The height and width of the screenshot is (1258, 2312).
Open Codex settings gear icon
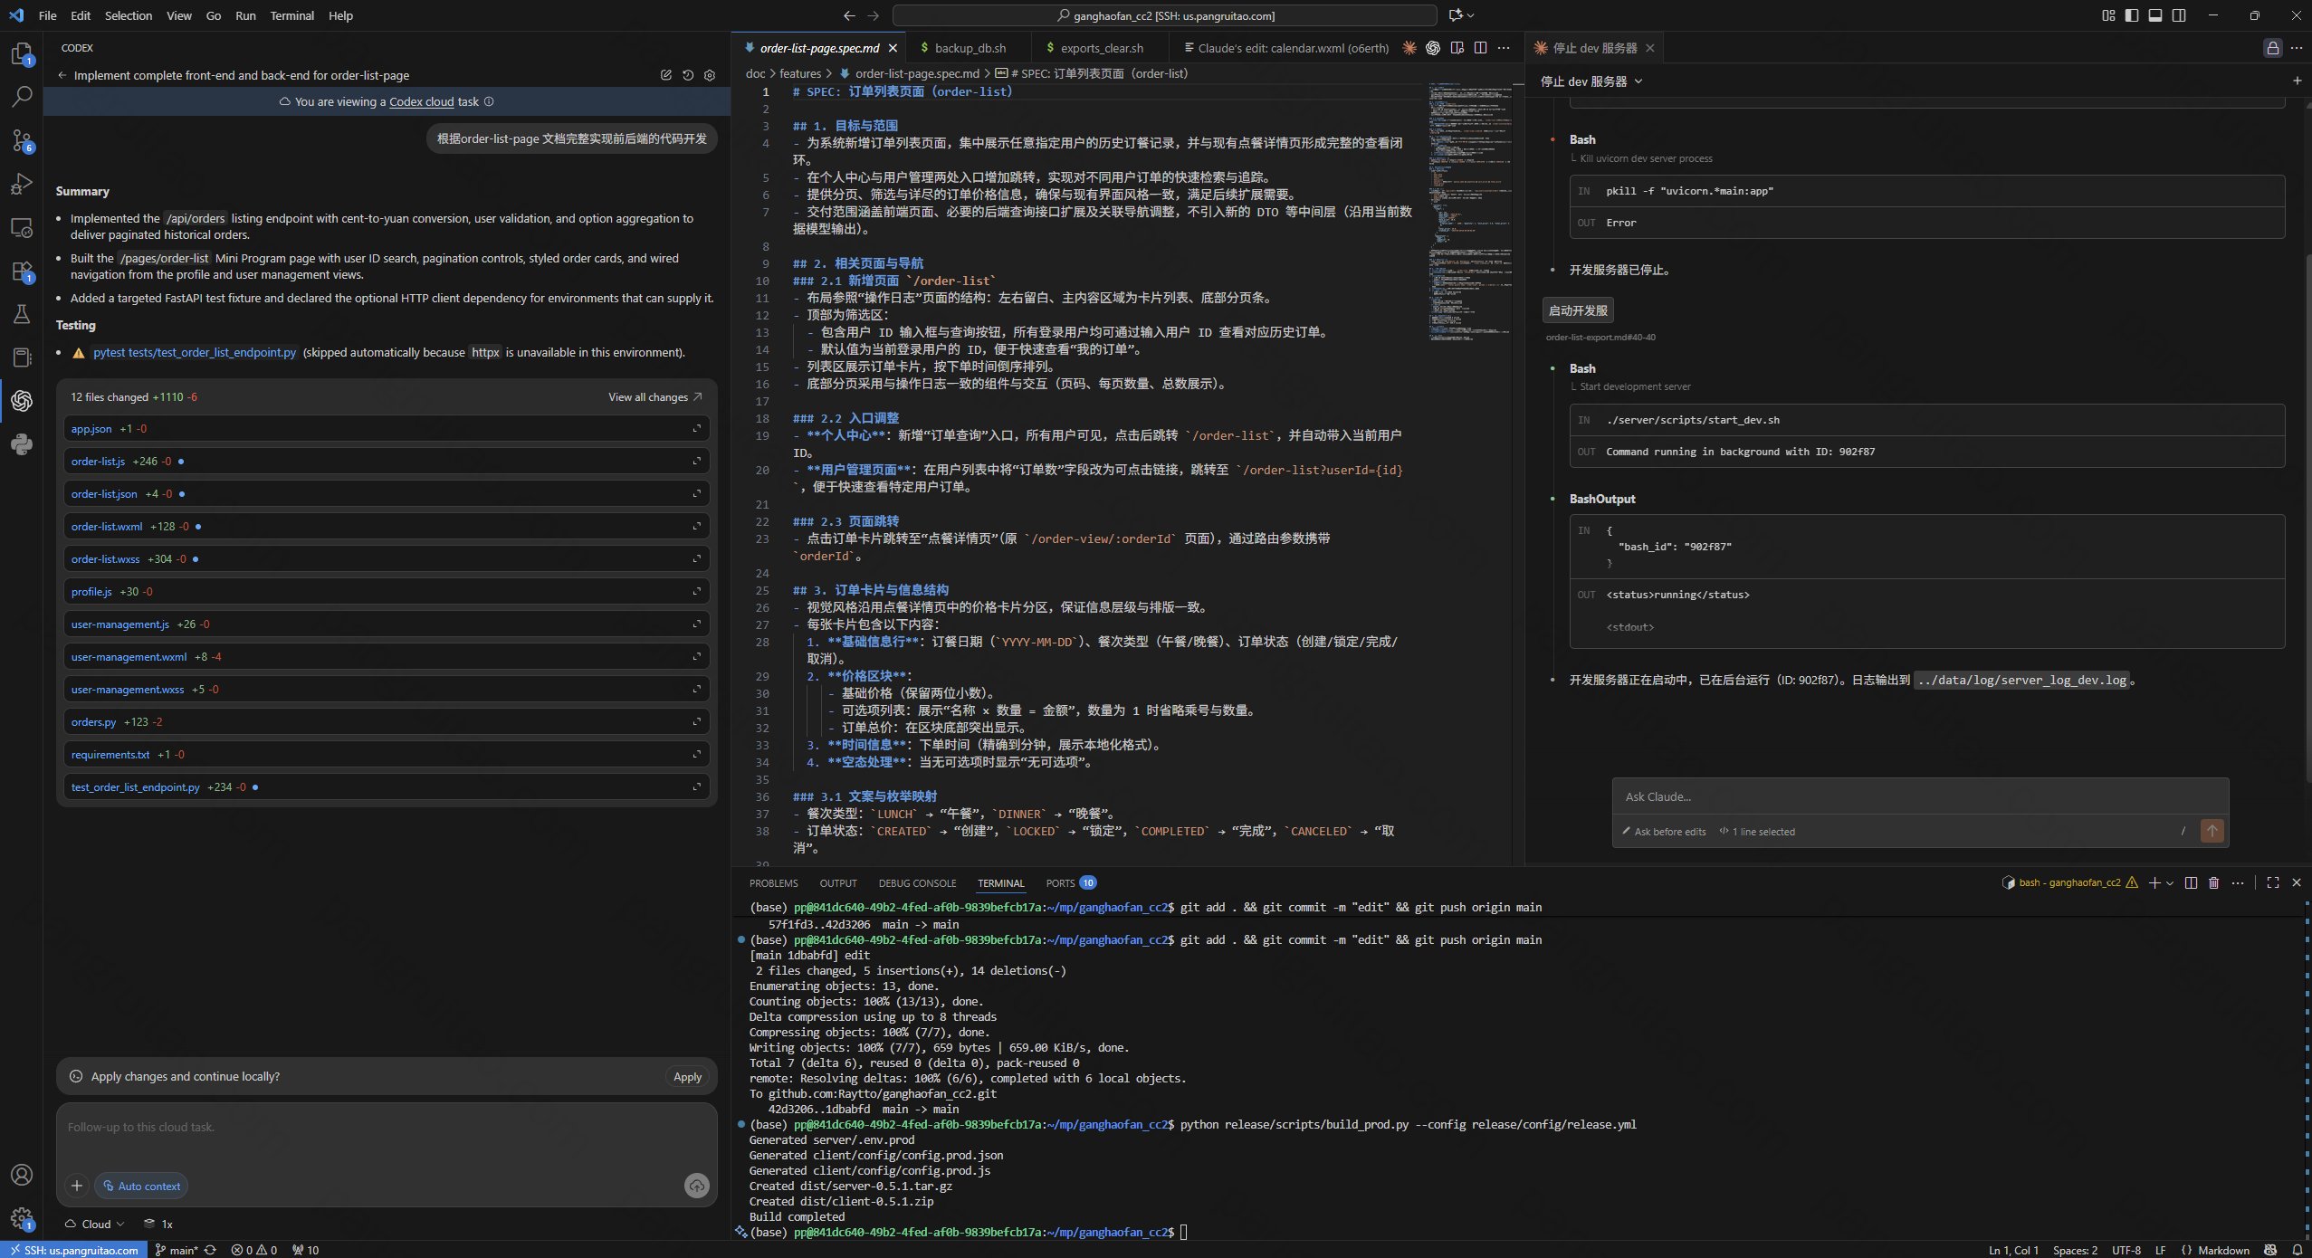point(710,75)
